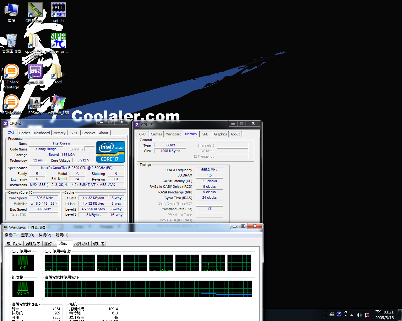Click the volume speaker tray icon

[x=359, y=315]
